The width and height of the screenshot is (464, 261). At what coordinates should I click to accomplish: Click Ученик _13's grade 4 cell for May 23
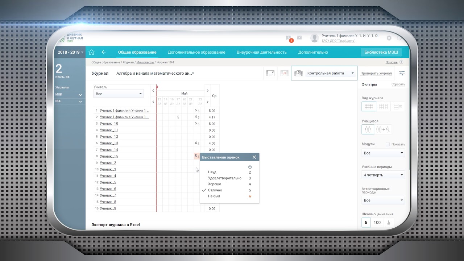pyautogui.click(x=197, y=143)
